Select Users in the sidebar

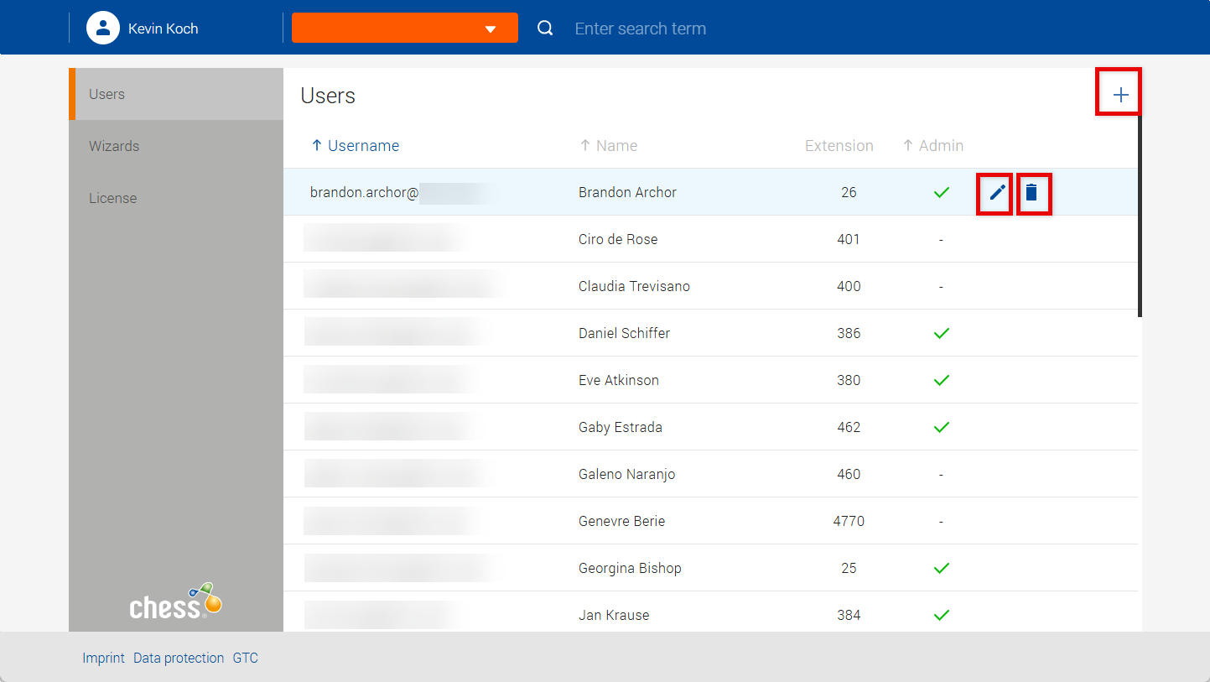106,94
